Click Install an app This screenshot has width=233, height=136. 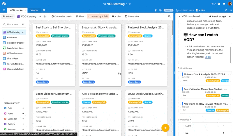tap(218, 17)
